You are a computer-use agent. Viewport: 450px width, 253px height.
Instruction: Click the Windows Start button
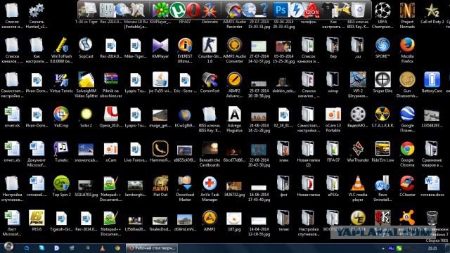pos(8,247)
